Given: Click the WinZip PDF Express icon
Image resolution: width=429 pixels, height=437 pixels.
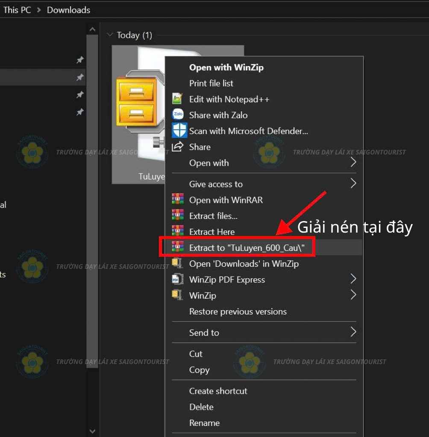Looking at the screenshot, I should pos(177,279).
